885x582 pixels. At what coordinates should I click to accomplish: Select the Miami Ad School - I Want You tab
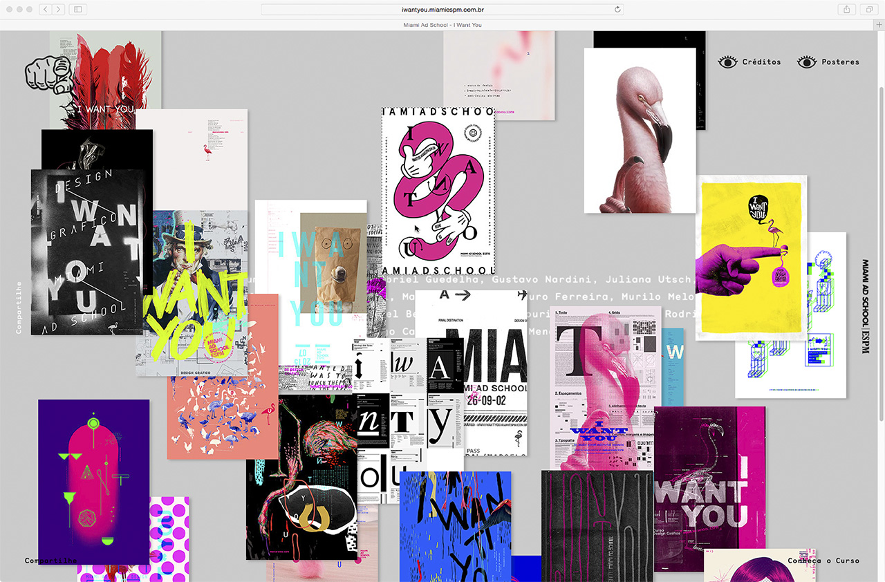(x=442, y=25)
